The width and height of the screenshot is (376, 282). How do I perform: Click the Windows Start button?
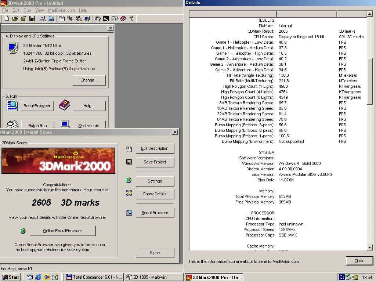click(x=10, y=277)
